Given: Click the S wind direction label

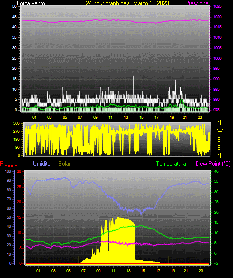Looking at the screenshot, I should pos(219,140).
